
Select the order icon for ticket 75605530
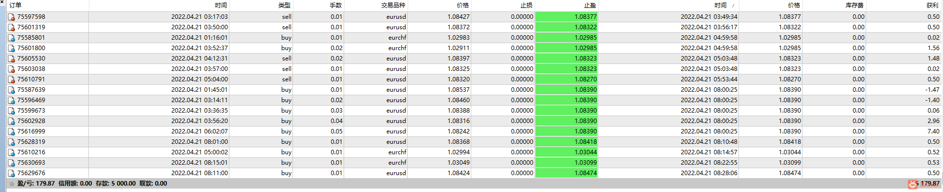tap(11, 59)
